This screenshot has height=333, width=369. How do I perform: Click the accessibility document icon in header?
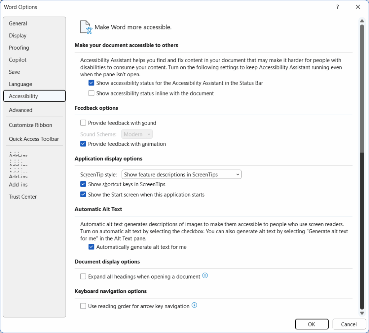(x=86, y=27)
